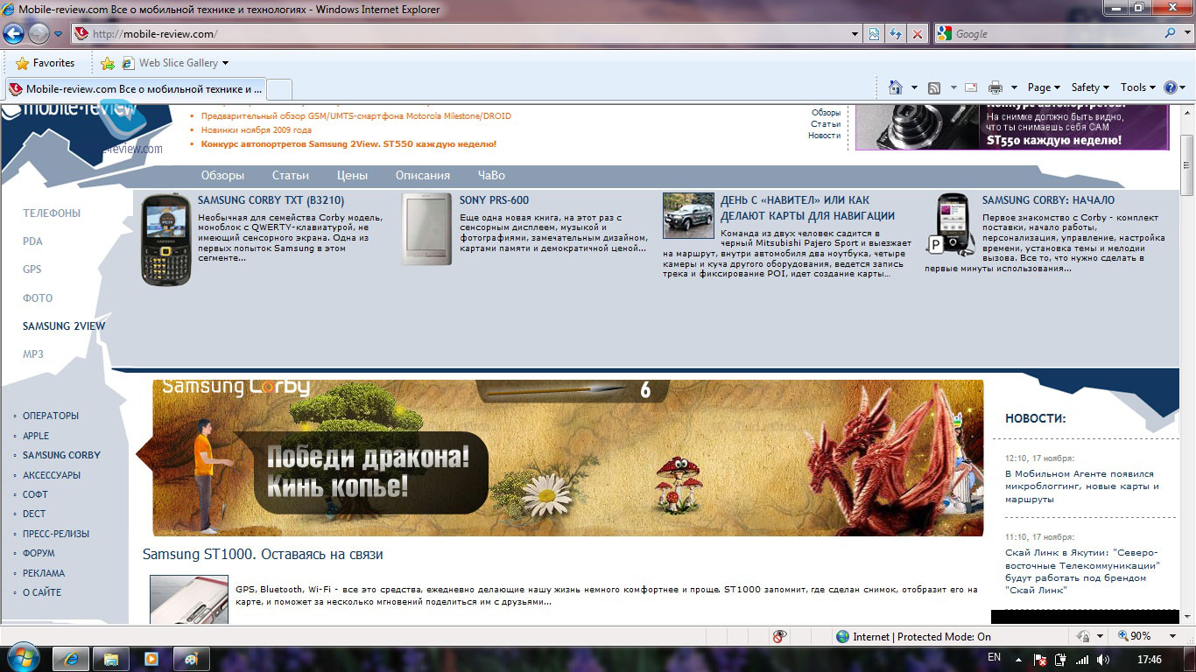Click the zoom magnifier in status bar

coord(1123,636)
